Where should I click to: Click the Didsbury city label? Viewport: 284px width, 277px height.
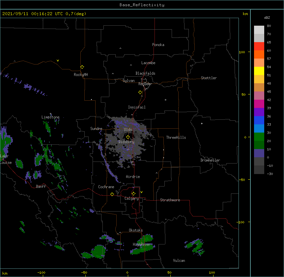(x=127, y=142)
